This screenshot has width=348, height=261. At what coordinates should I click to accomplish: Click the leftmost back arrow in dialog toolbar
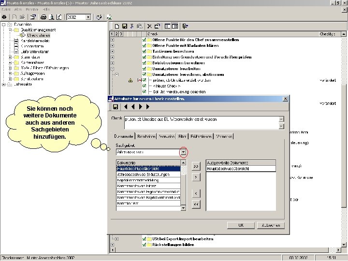coord(126,107)
